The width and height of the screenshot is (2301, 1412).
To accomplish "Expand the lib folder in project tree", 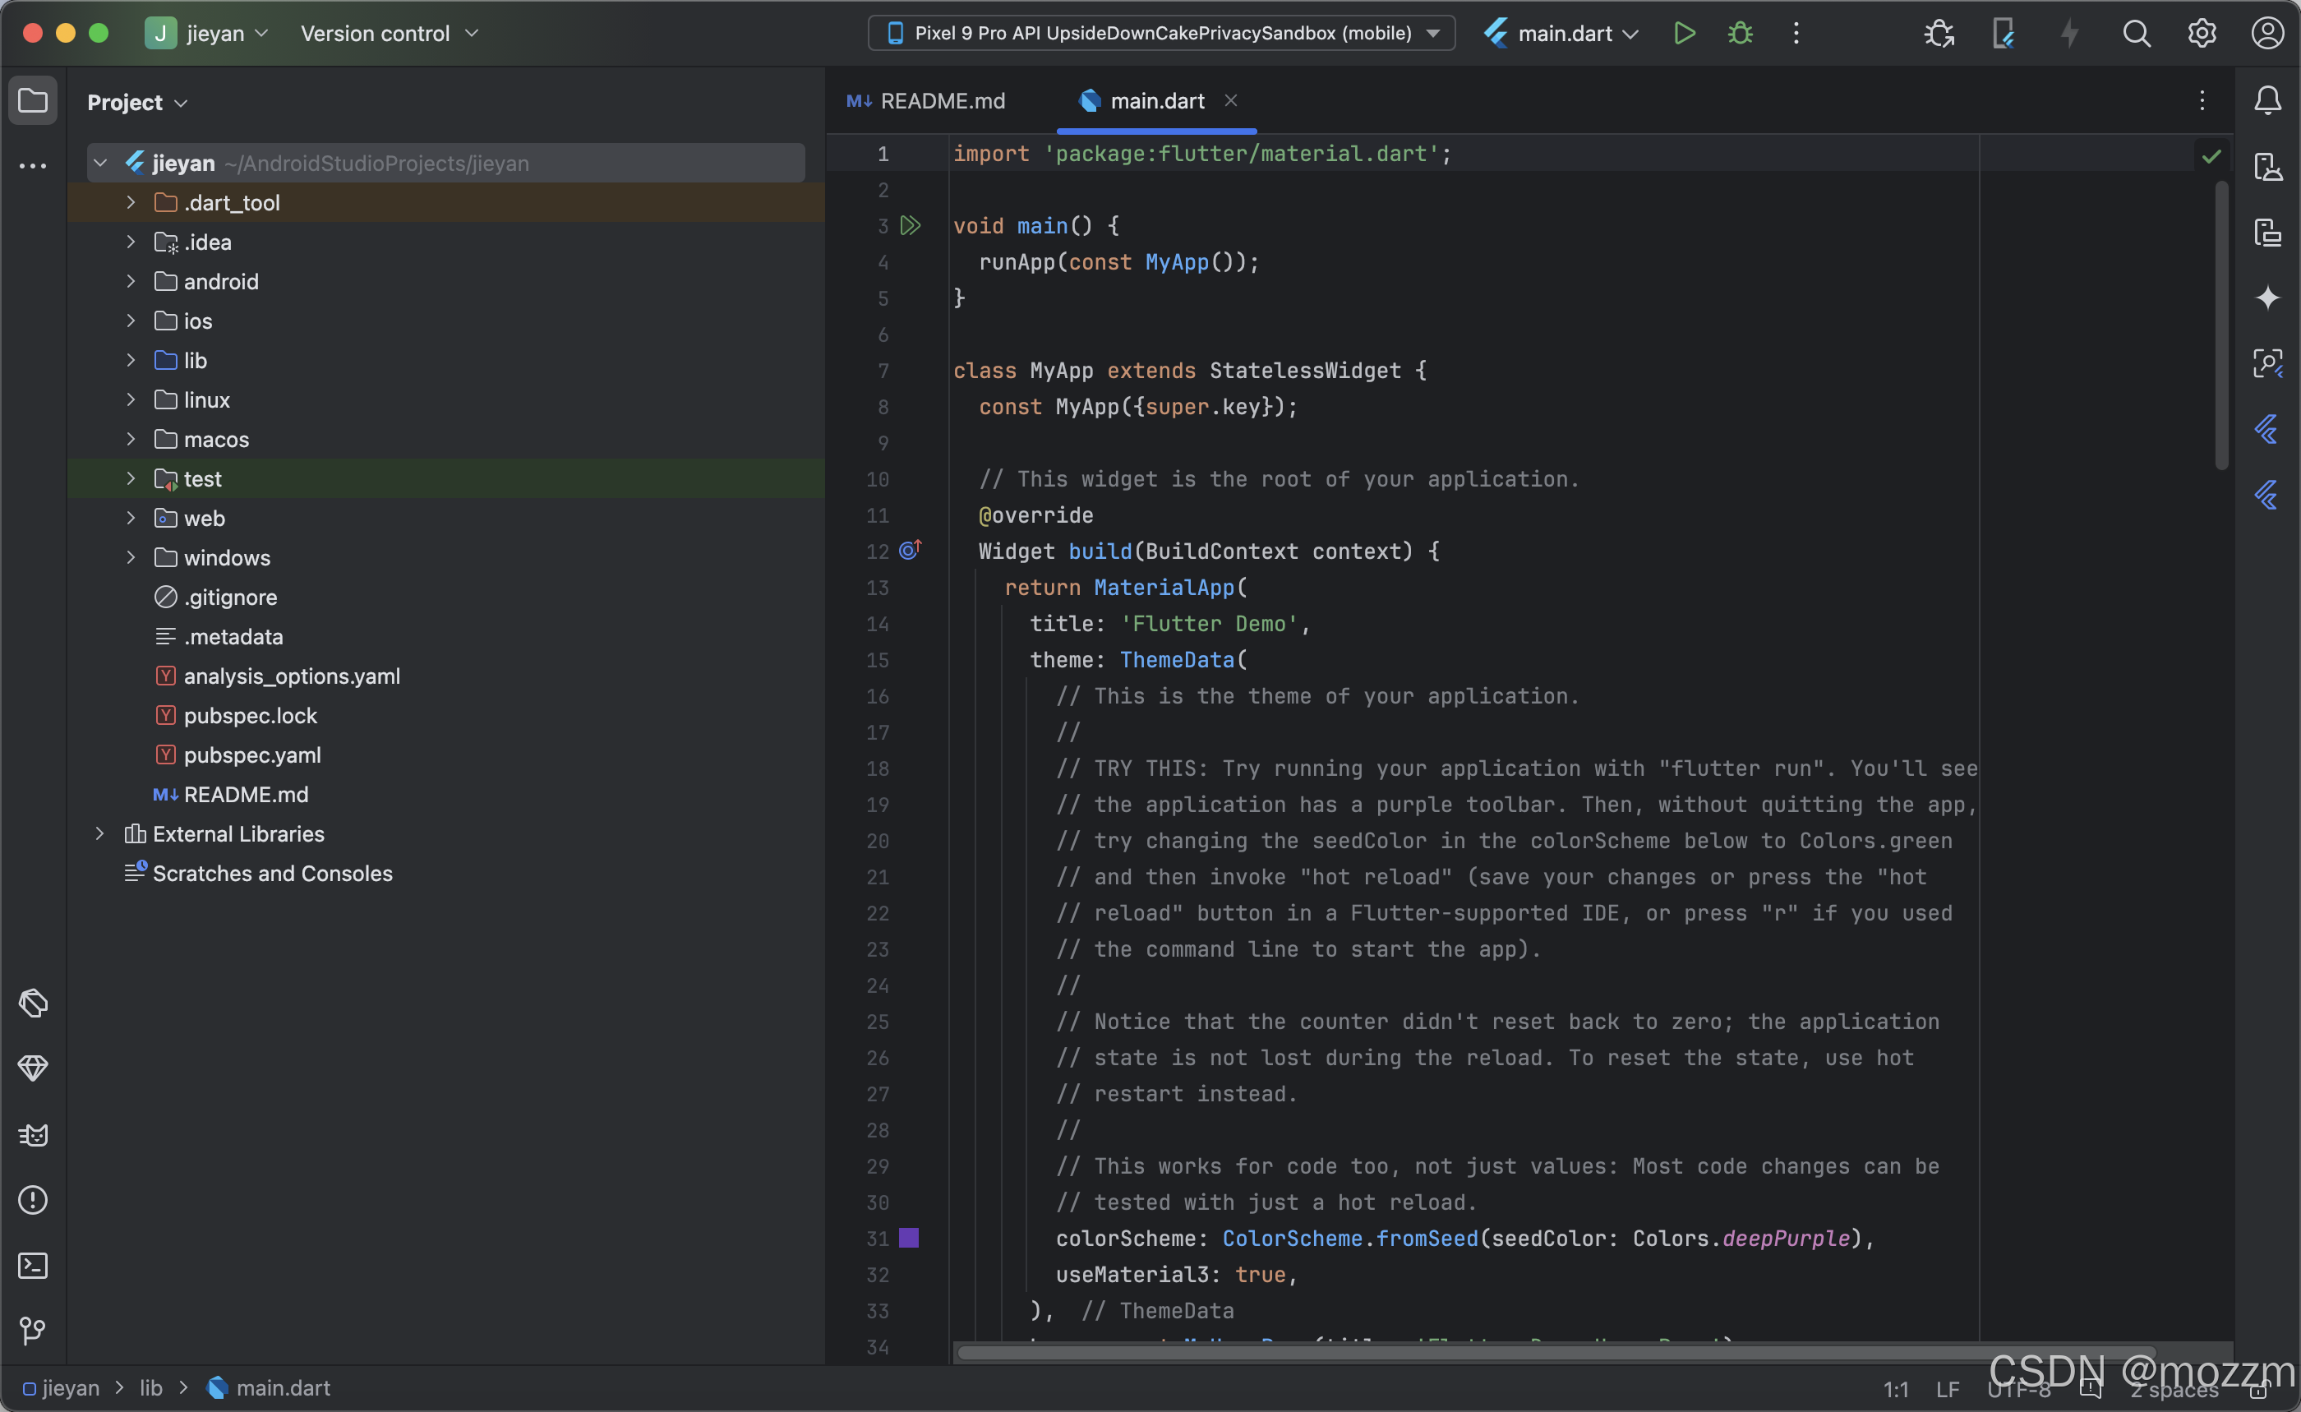I will [131, 361].
